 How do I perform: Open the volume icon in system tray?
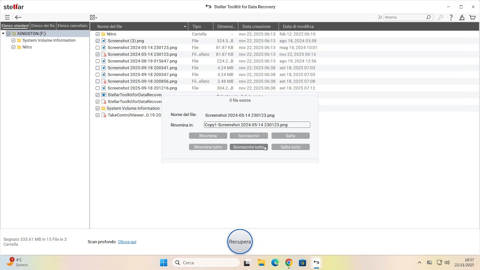[447, 262]
